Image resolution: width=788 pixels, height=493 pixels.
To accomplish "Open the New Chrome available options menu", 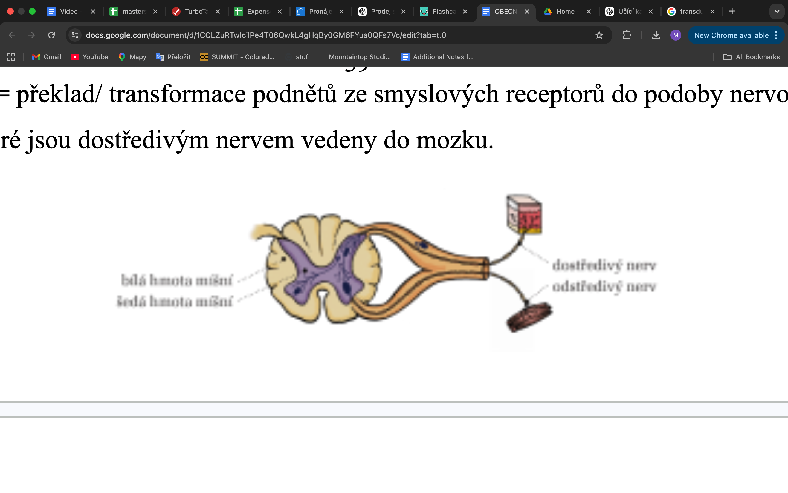I will 776,35.
